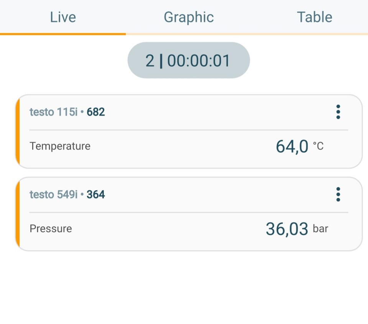Click the °C unit label
This screenshot has width=368, height=324.
(318, 146)
